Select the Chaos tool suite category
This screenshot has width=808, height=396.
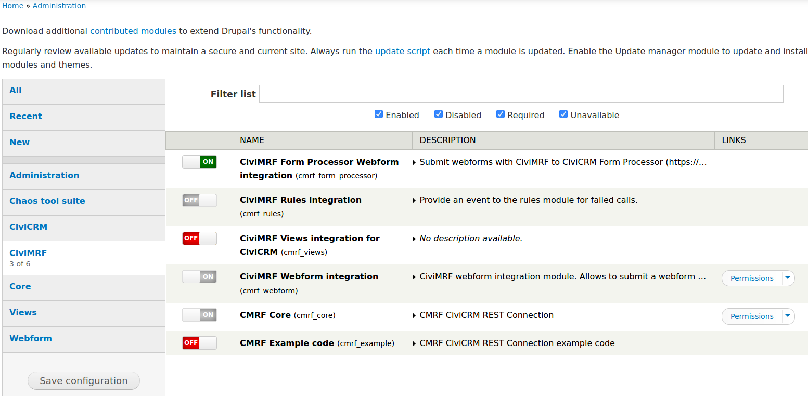pyautogui.click(x=47, y=201)
